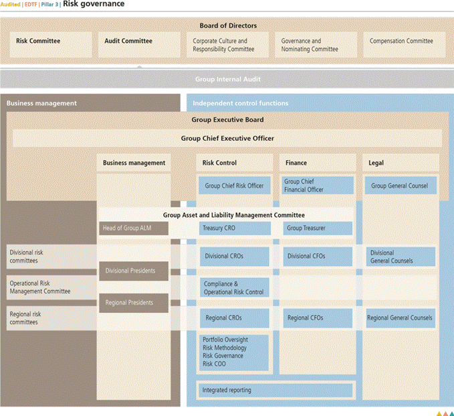Screen dimensions: 454x416
Task: Click the Compensation Committee box
Action: click(x=402, y=45)
